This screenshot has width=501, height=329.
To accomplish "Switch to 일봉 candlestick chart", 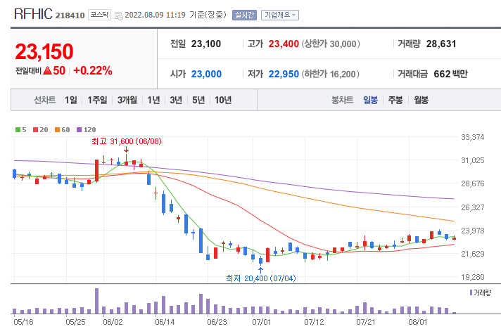I will 371,101.
